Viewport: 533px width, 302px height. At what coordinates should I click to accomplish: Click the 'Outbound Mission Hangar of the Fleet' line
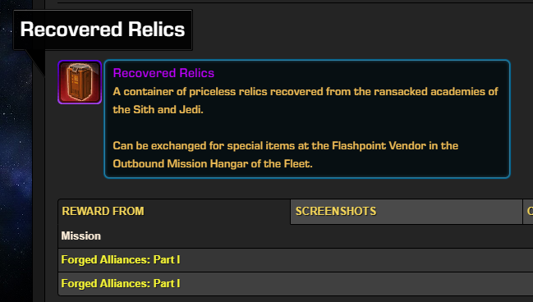coord(213,164)
